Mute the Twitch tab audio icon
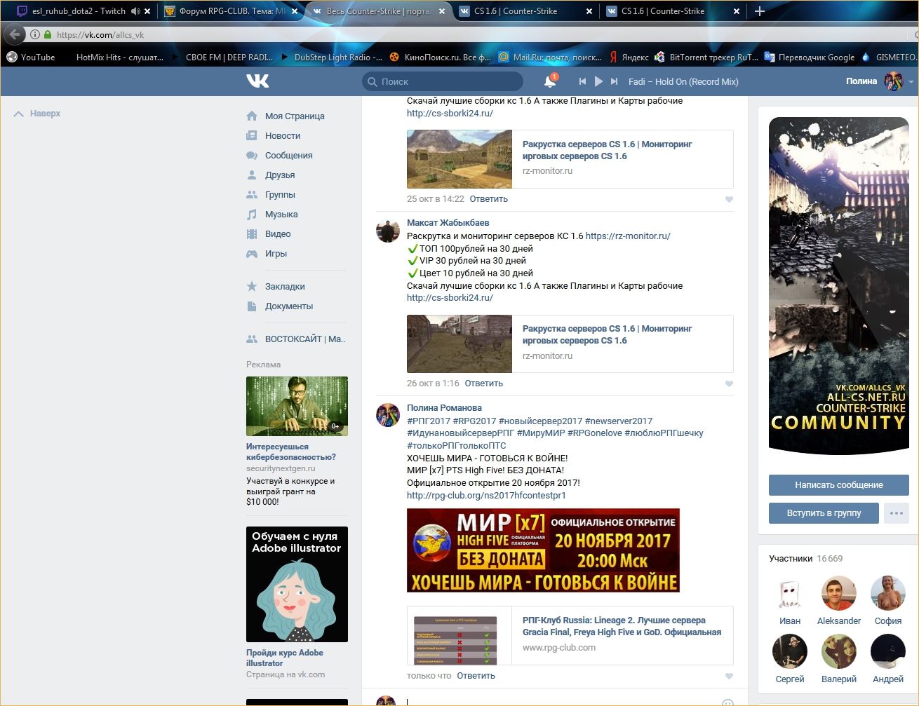919x706 pixels. [x=135, y=11]
